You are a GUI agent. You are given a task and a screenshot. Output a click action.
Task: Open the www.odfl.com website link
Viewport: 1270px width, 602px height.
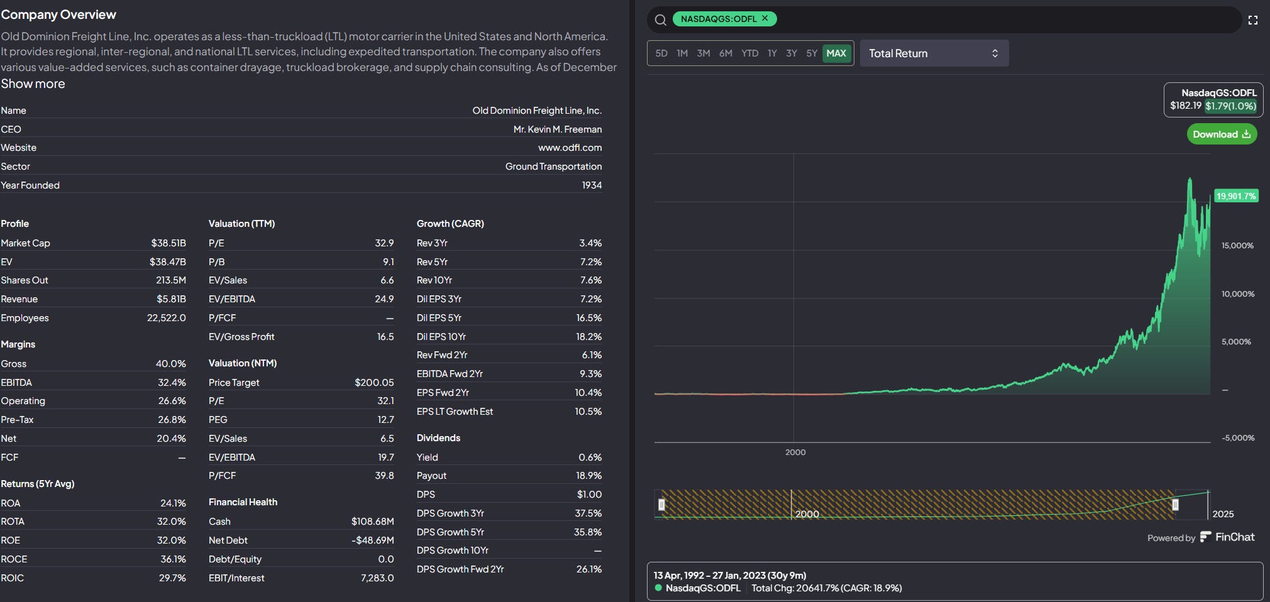570,148
